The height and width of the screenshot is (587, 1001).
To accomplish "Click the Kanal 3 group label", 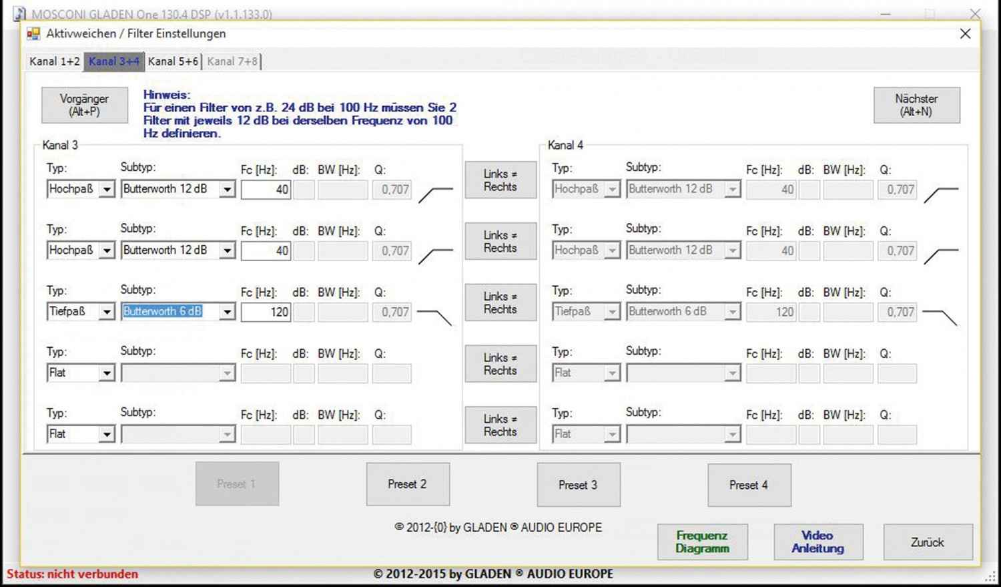I will pos(60,145).
